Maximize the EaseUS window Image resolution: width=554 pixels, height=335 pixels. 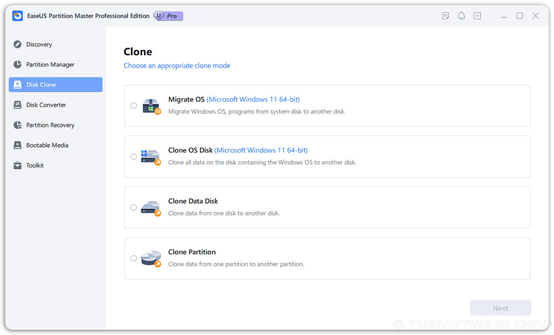pos(520,16)
